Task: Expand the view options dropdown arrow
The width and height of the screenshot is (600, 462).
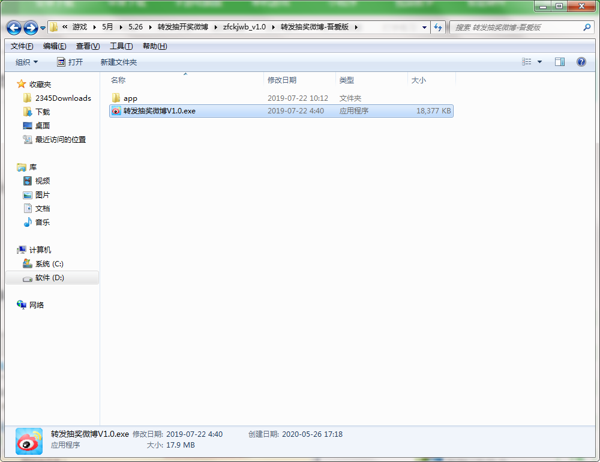Action: pos(539,62)
